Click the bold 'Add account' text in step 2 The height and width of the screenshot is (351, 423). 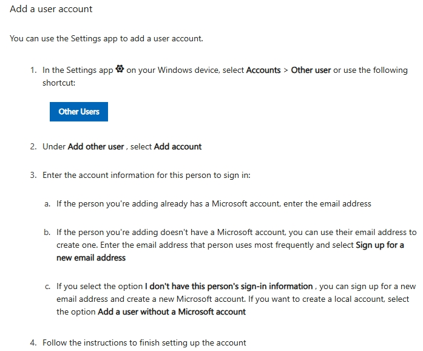coord(178,147)
